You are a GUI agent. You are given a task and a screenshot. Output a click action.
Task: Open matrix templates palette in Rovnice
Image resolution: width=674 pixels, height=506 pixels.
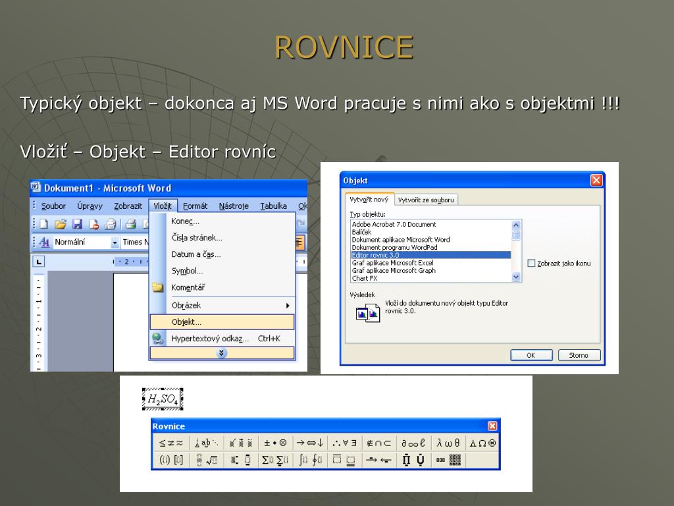448,460
